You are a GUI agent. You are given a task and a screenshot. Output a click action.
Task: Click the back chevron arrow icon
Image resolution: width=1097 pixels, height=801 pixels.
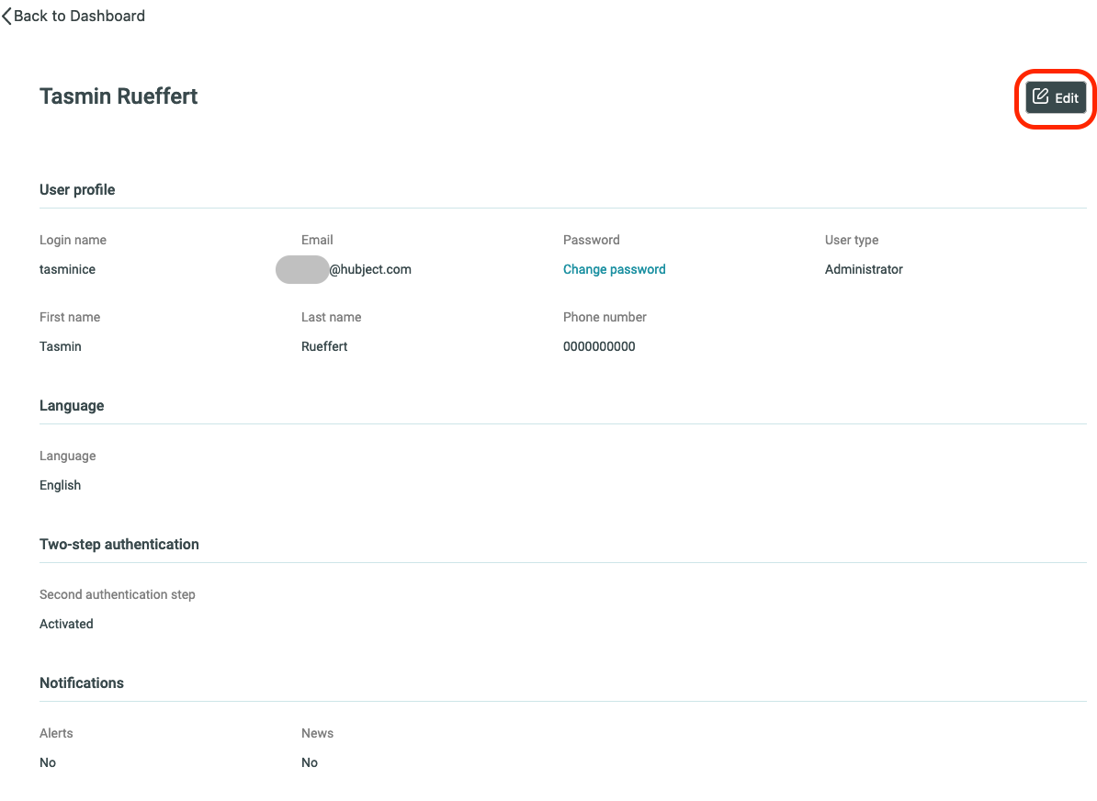click(7, 17)
